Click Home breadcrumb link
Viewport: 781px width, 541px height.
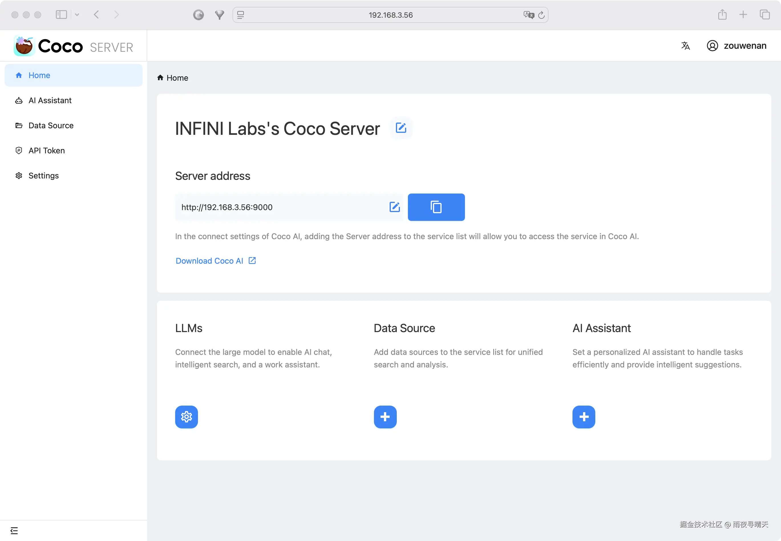coord(177,78)
